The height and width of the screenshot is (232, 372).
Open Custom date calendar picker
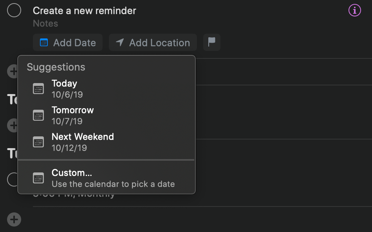(113, 178)
